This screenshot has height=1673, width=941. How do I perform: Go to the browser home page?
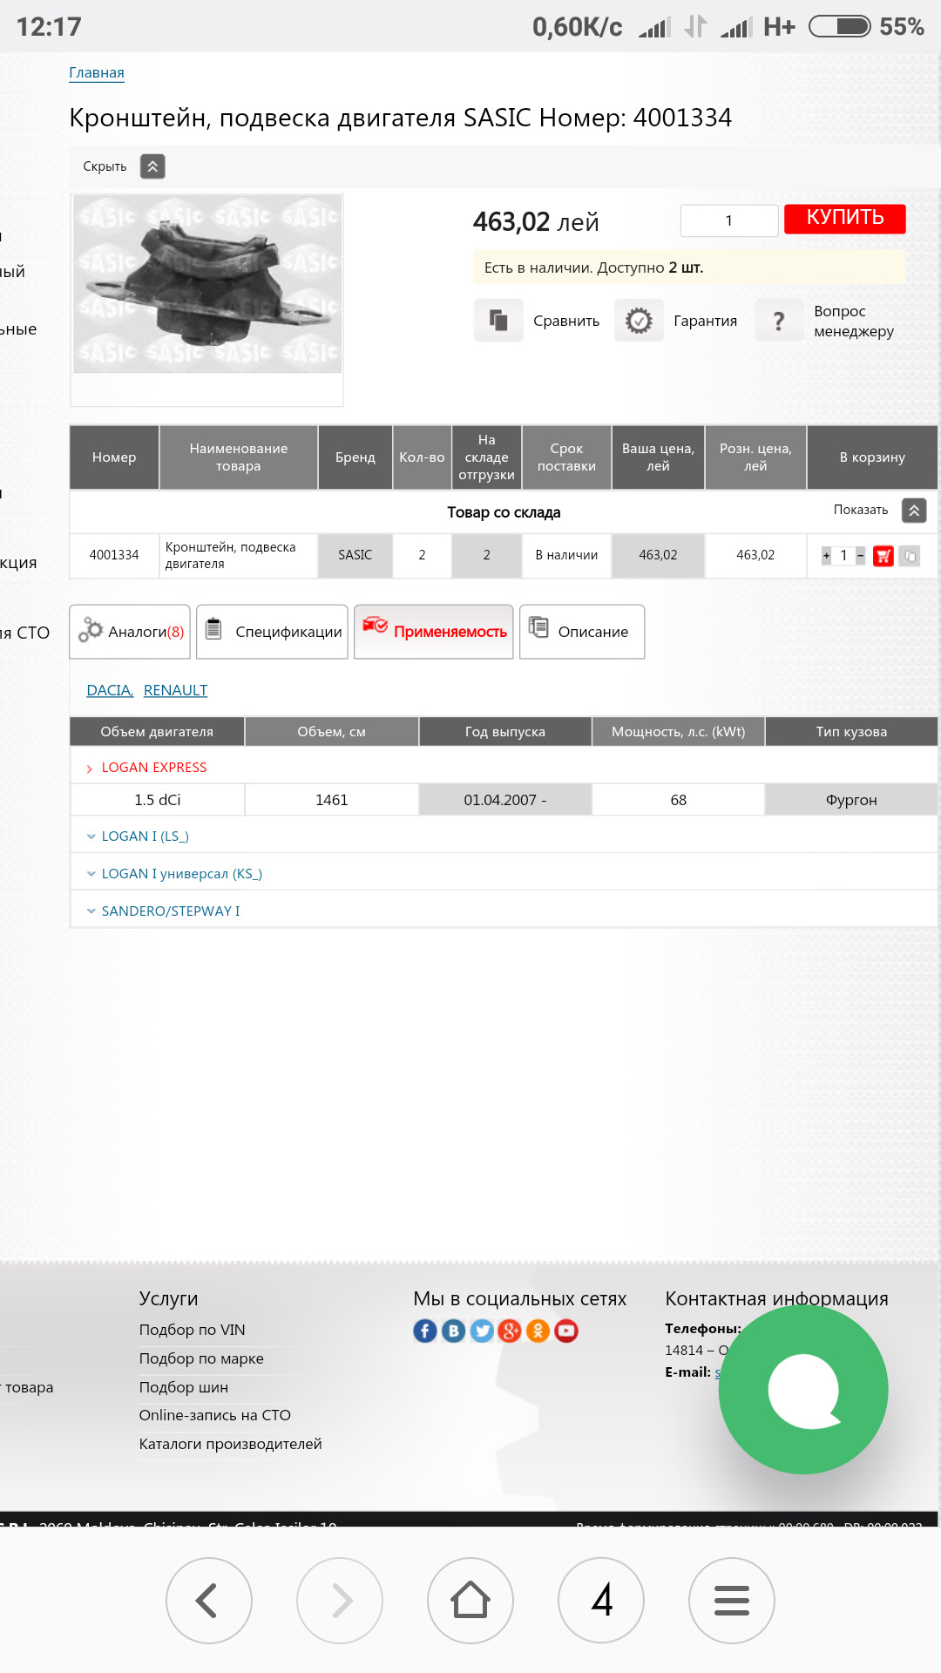coord(470,1600)
